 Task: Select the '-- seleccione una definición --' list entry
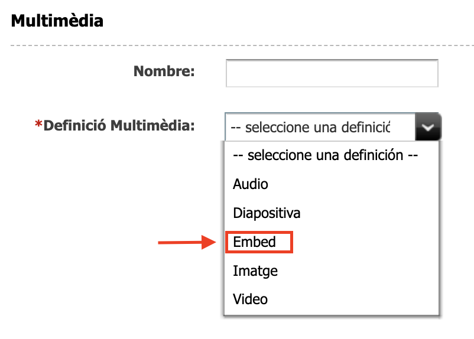tap(326, 156)
